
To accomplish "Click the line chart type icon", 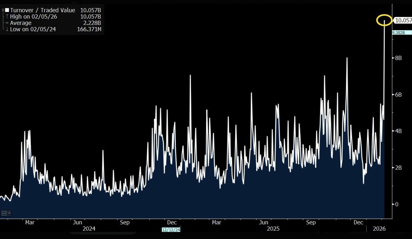I will click(x=4, y=213).
